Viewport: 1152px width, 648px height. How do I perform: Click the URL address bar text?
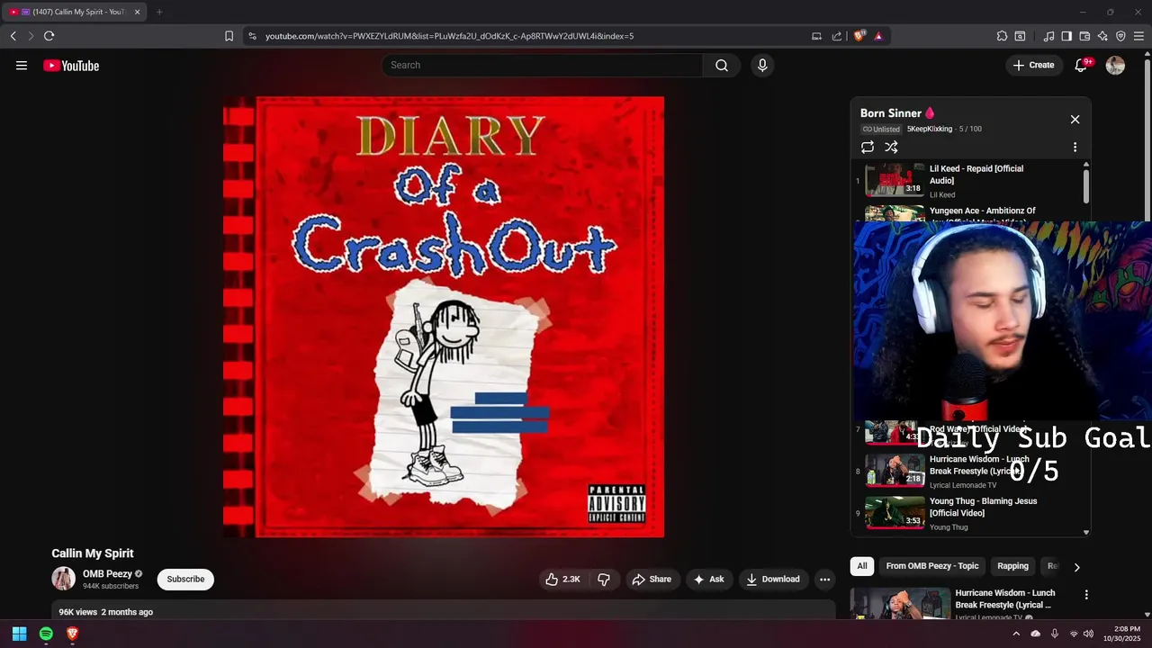pos(449,36)
